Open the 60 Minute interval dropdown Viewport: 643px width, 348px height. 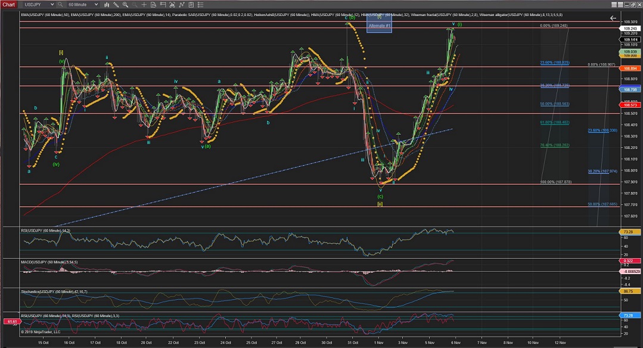[83, 5]
